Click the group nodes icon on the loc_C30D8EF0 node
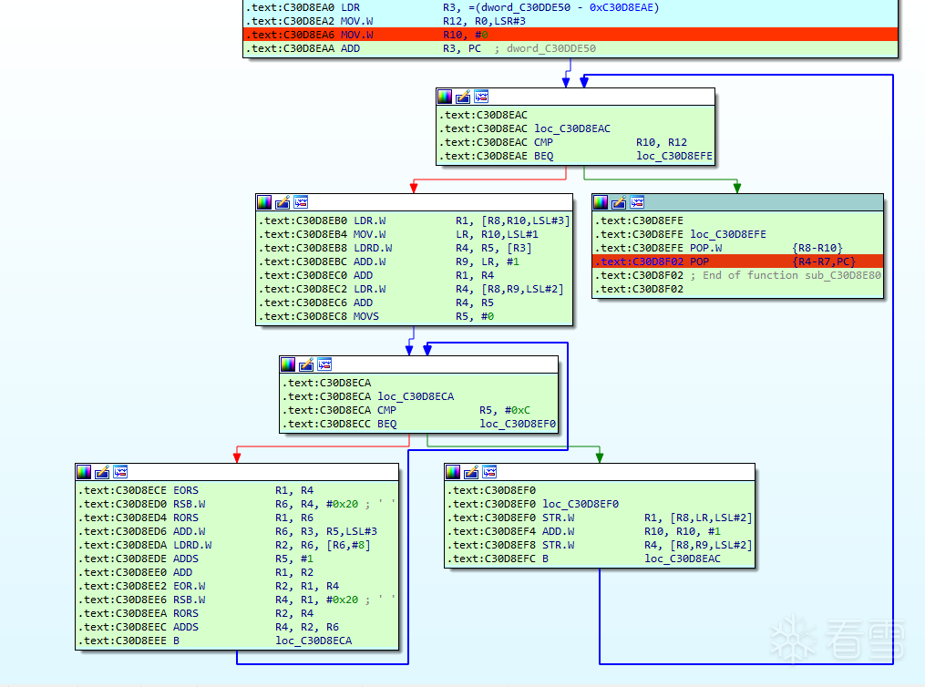This screenshot has height=687, width=925. click(489, 472)
